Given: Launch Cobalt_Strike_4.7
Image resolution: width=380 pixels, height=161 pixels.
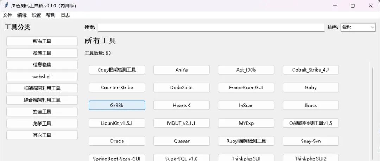Looking at the screenshot, I should coord(311,70).
